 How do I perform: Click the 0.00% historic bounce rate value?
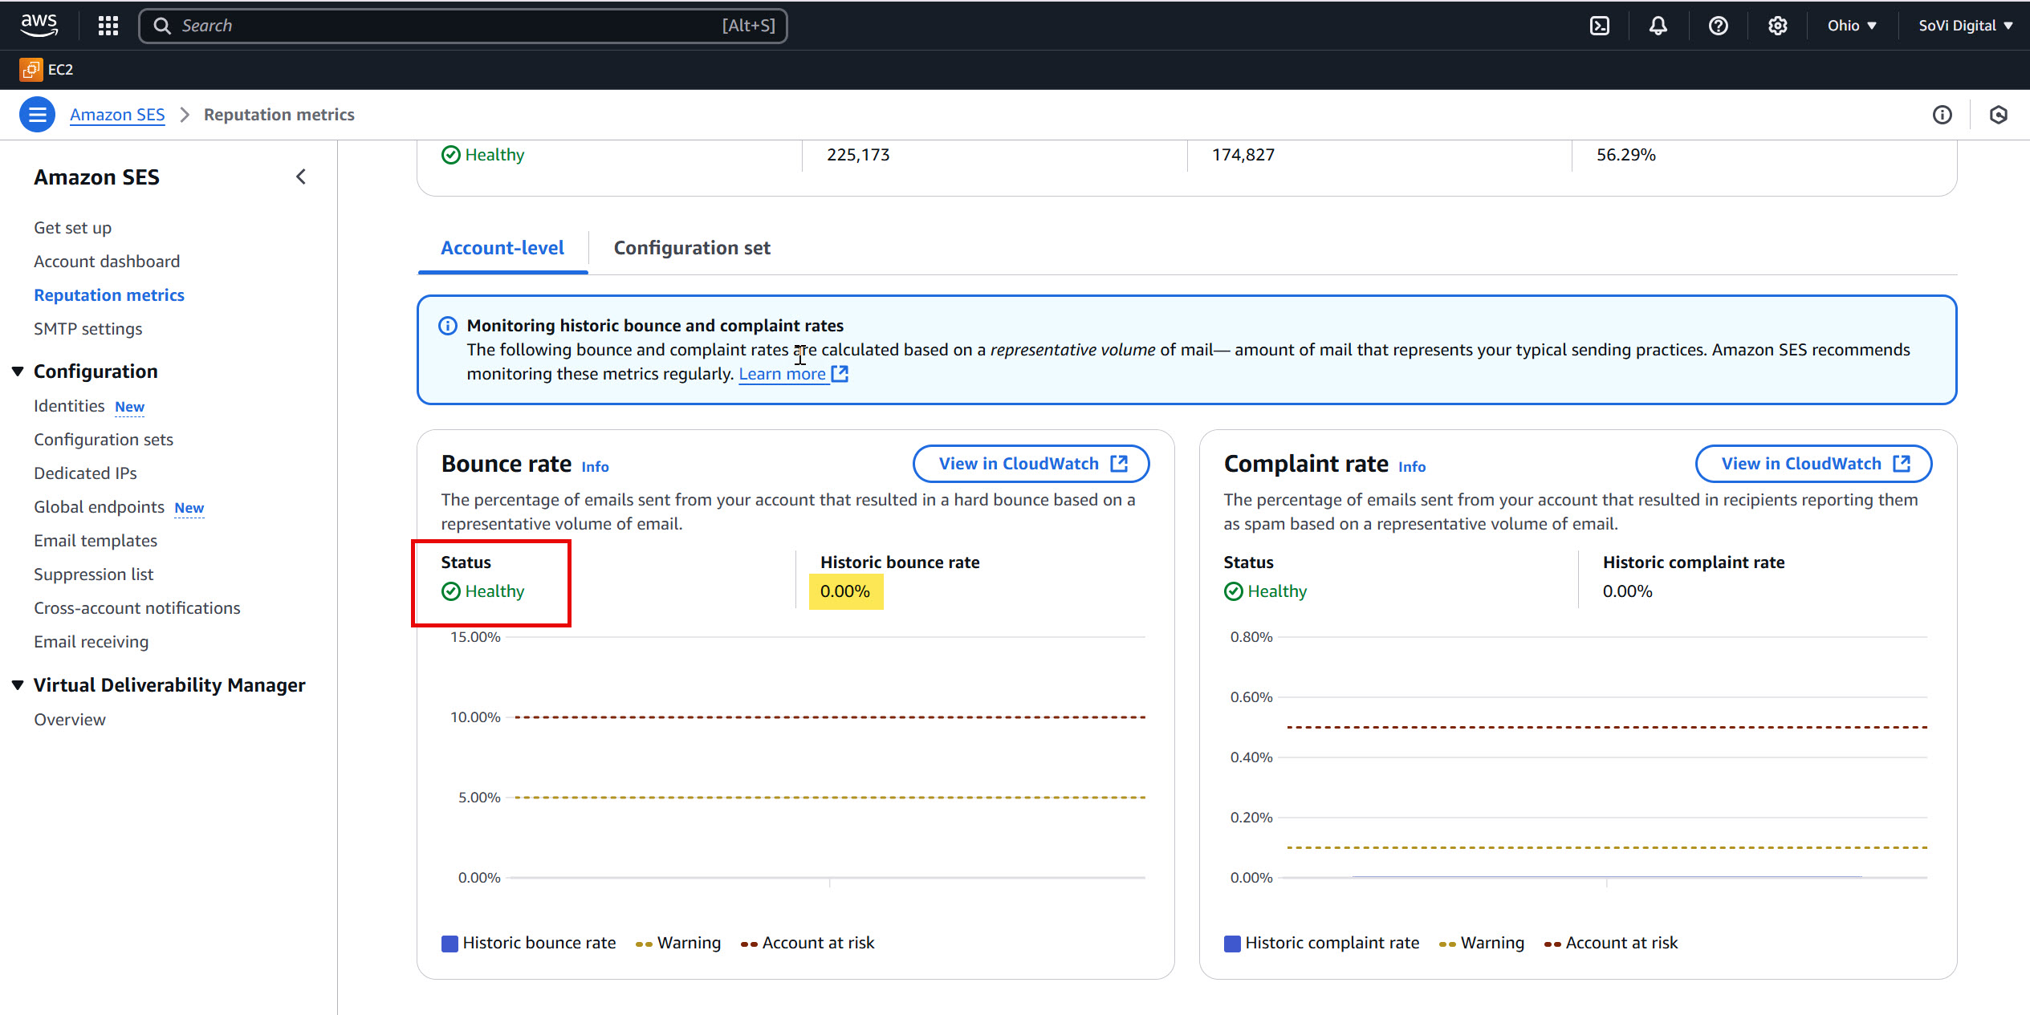tap(845, 591)
